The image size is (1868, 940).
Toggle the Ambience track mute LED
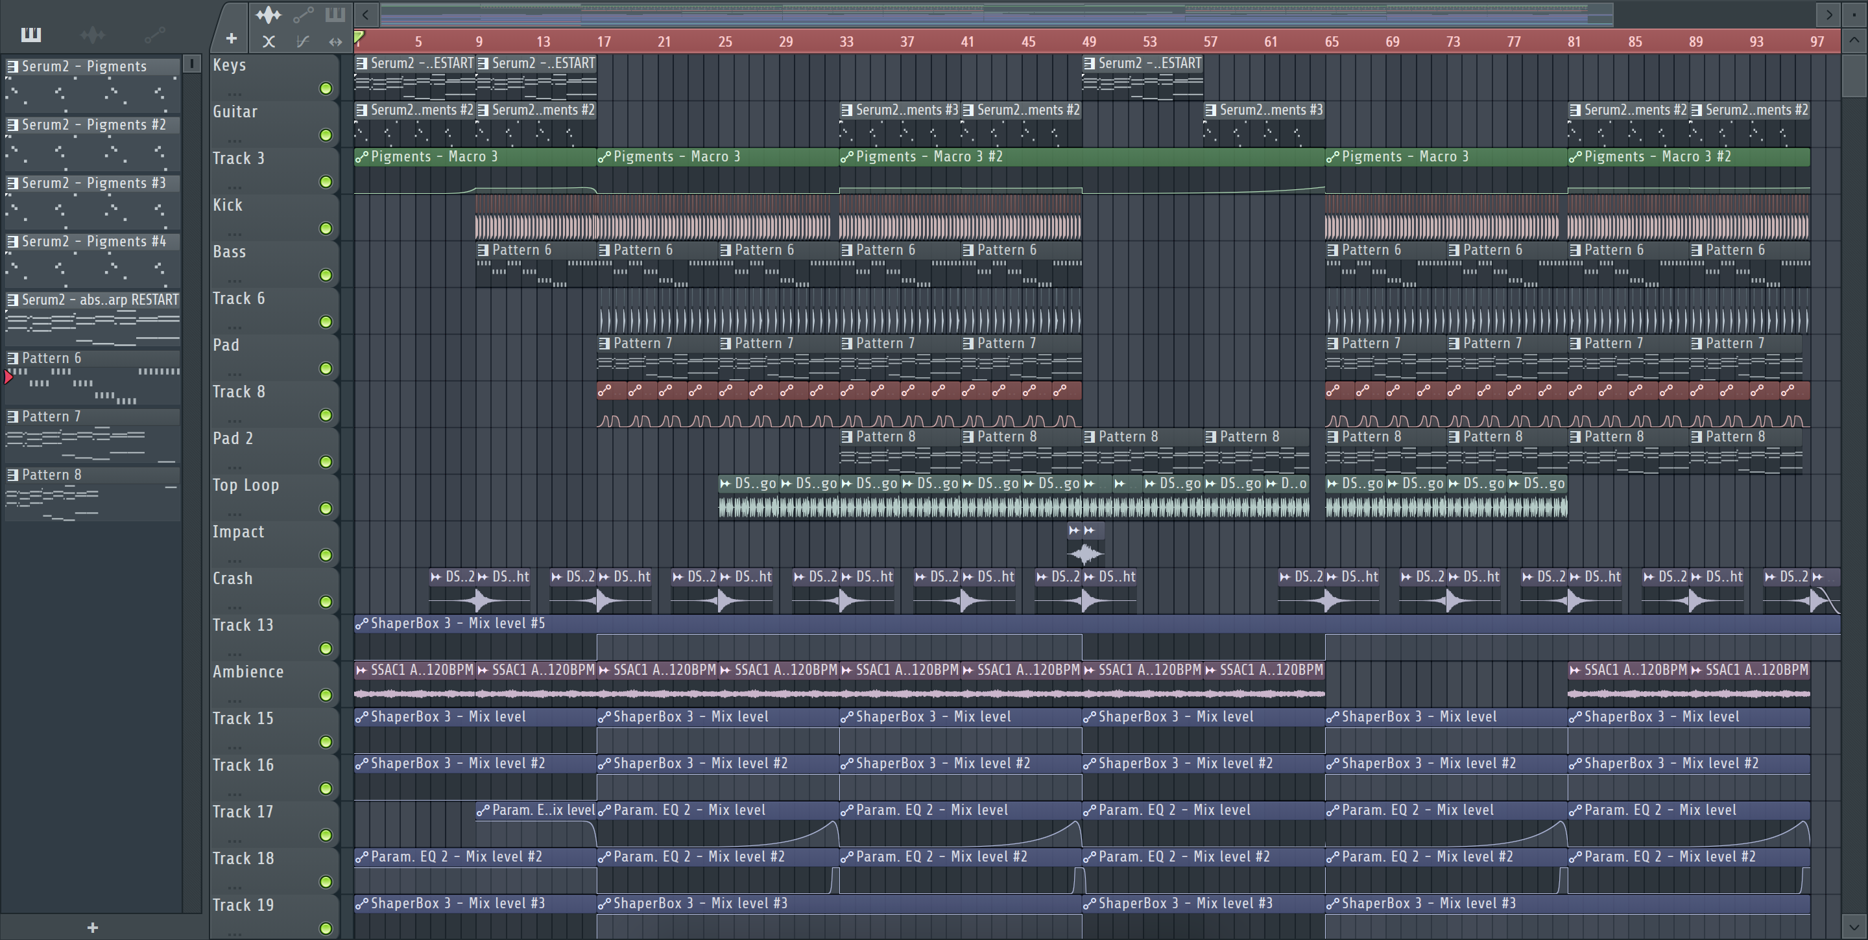(326, 695)
